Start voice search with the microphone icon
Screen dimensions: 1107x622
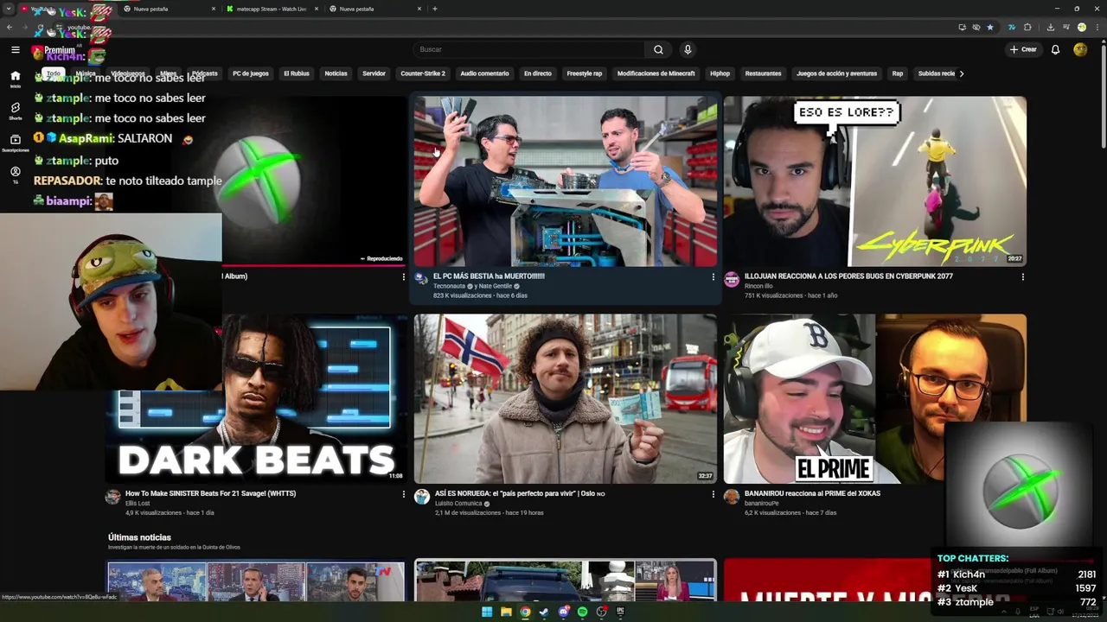click(688, 49)
